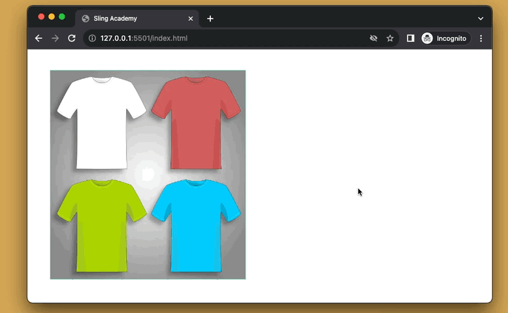This screenshot has height=313, width=508.
Task: Open Chrome's three-dot menu
Action: (x=481, y=38)
